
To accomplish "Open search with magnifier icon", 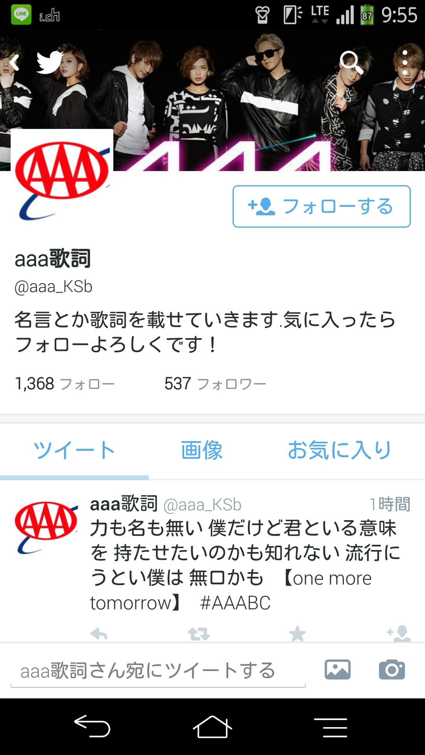I will 351,63.
